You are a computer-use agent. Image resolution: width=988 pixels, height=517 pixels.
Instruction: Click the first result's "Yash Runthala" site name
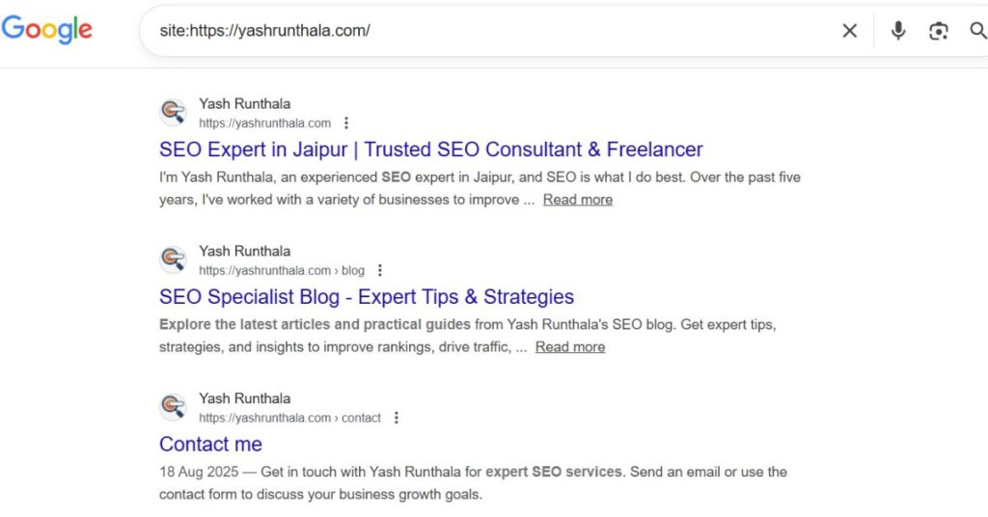[x=244, y=103]
